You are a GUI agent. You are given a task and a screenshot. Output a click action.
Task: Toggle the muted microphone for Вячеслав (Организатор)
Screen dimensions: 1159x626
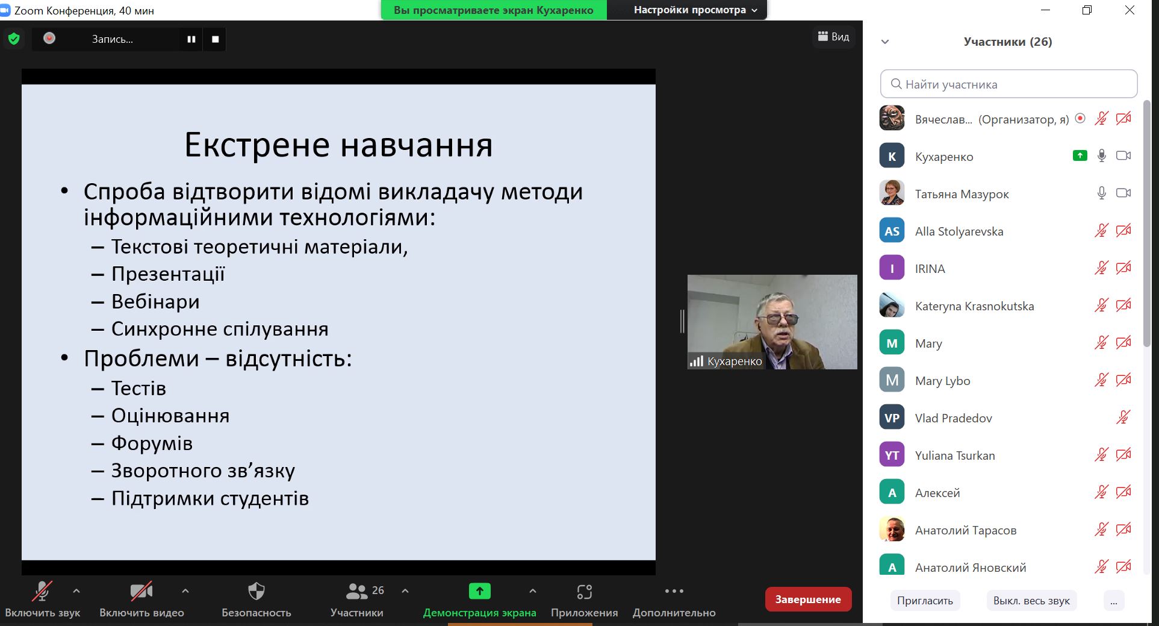pos(1101,118)
